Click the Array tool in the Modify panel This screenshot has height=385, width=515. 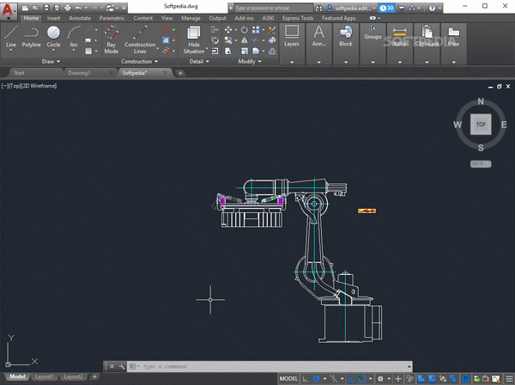(256, 30)
